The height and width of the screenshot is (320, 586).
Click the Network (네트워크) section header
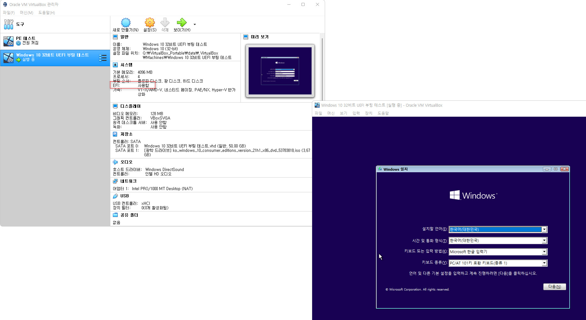click(x=128, y=181)
